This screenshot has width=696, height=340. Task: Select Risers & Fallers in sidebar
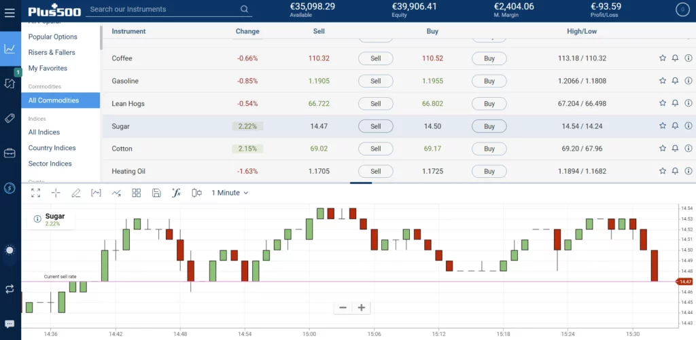52,52
